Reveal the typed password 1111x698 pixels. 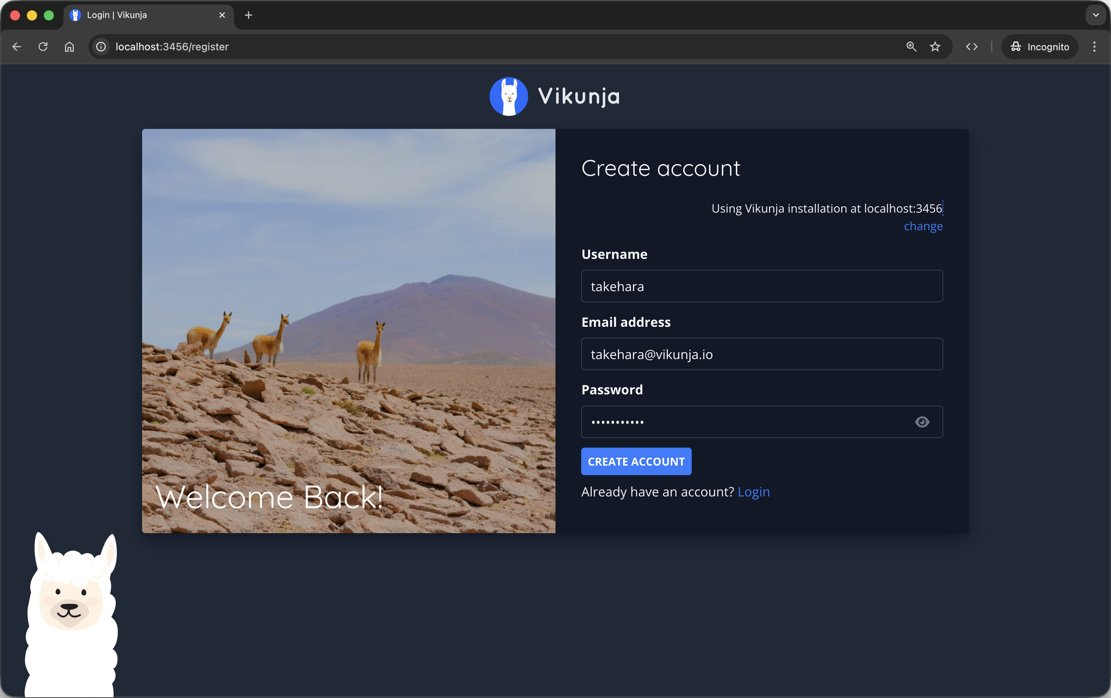[x=922, y=422]
